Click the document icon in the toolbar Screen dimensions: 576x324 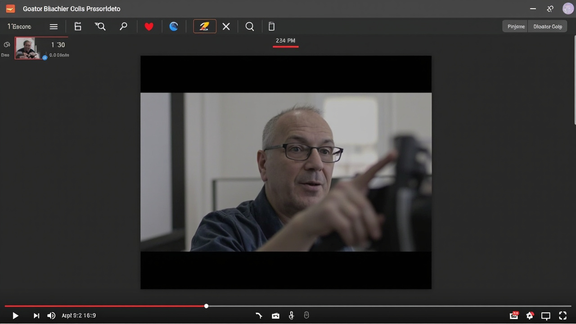[78, 27]
